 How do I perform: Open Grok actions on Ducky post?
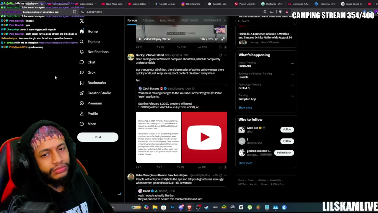221,55
